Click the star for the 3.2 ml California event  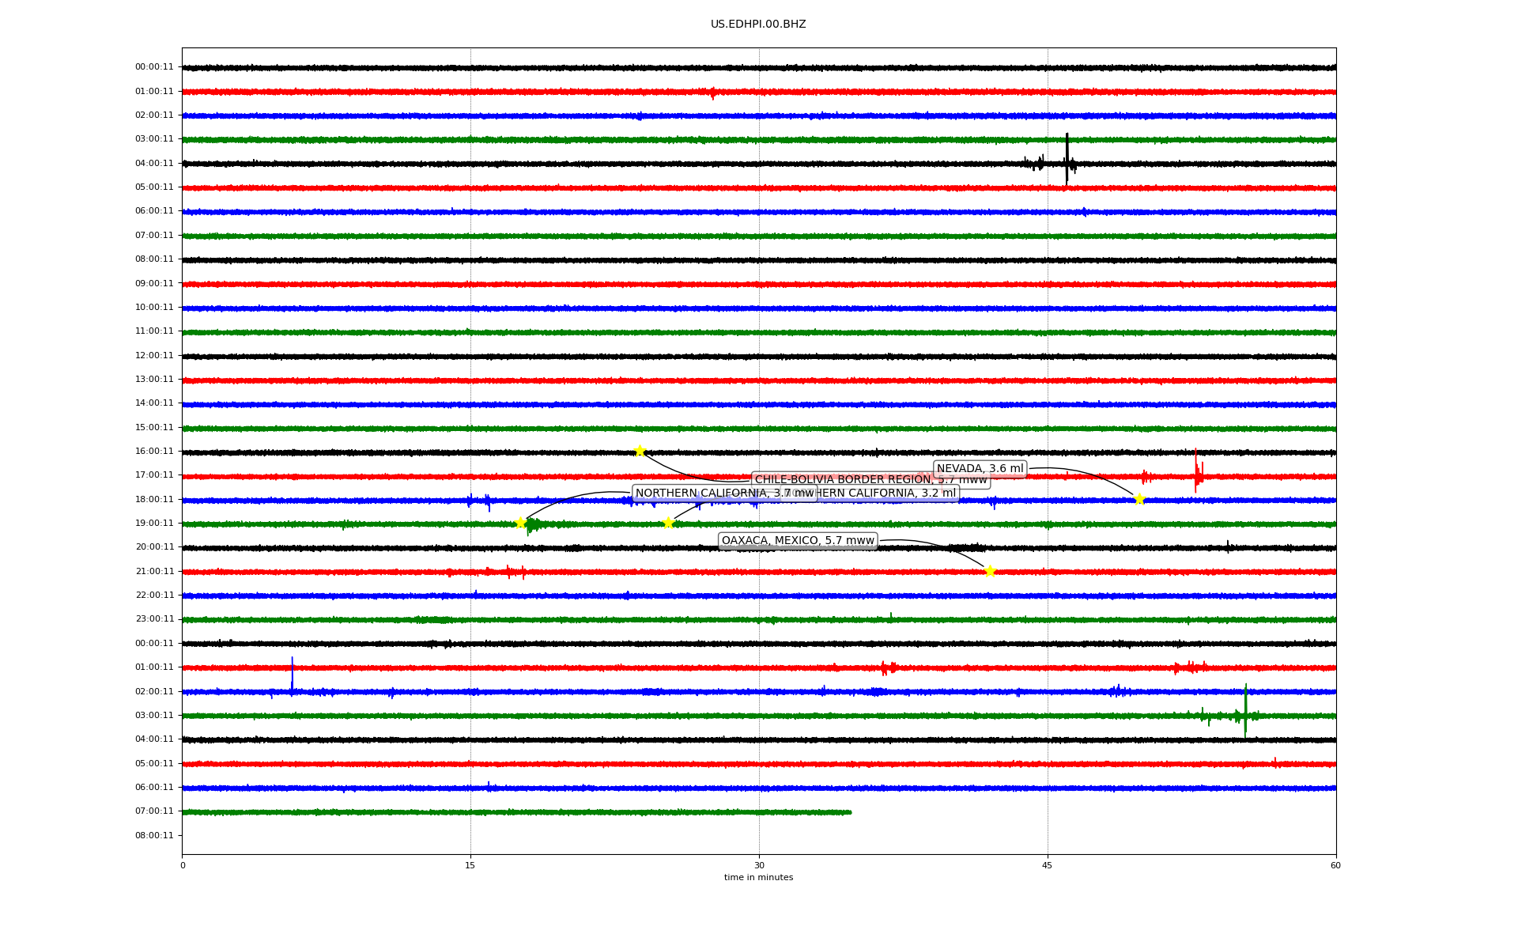668,523
